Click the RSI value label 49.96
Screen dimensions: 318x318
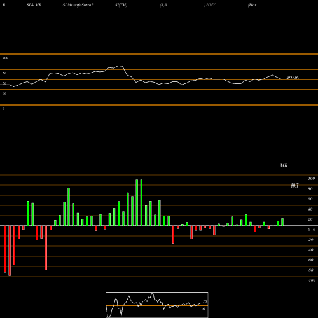[x=293, y=78]
